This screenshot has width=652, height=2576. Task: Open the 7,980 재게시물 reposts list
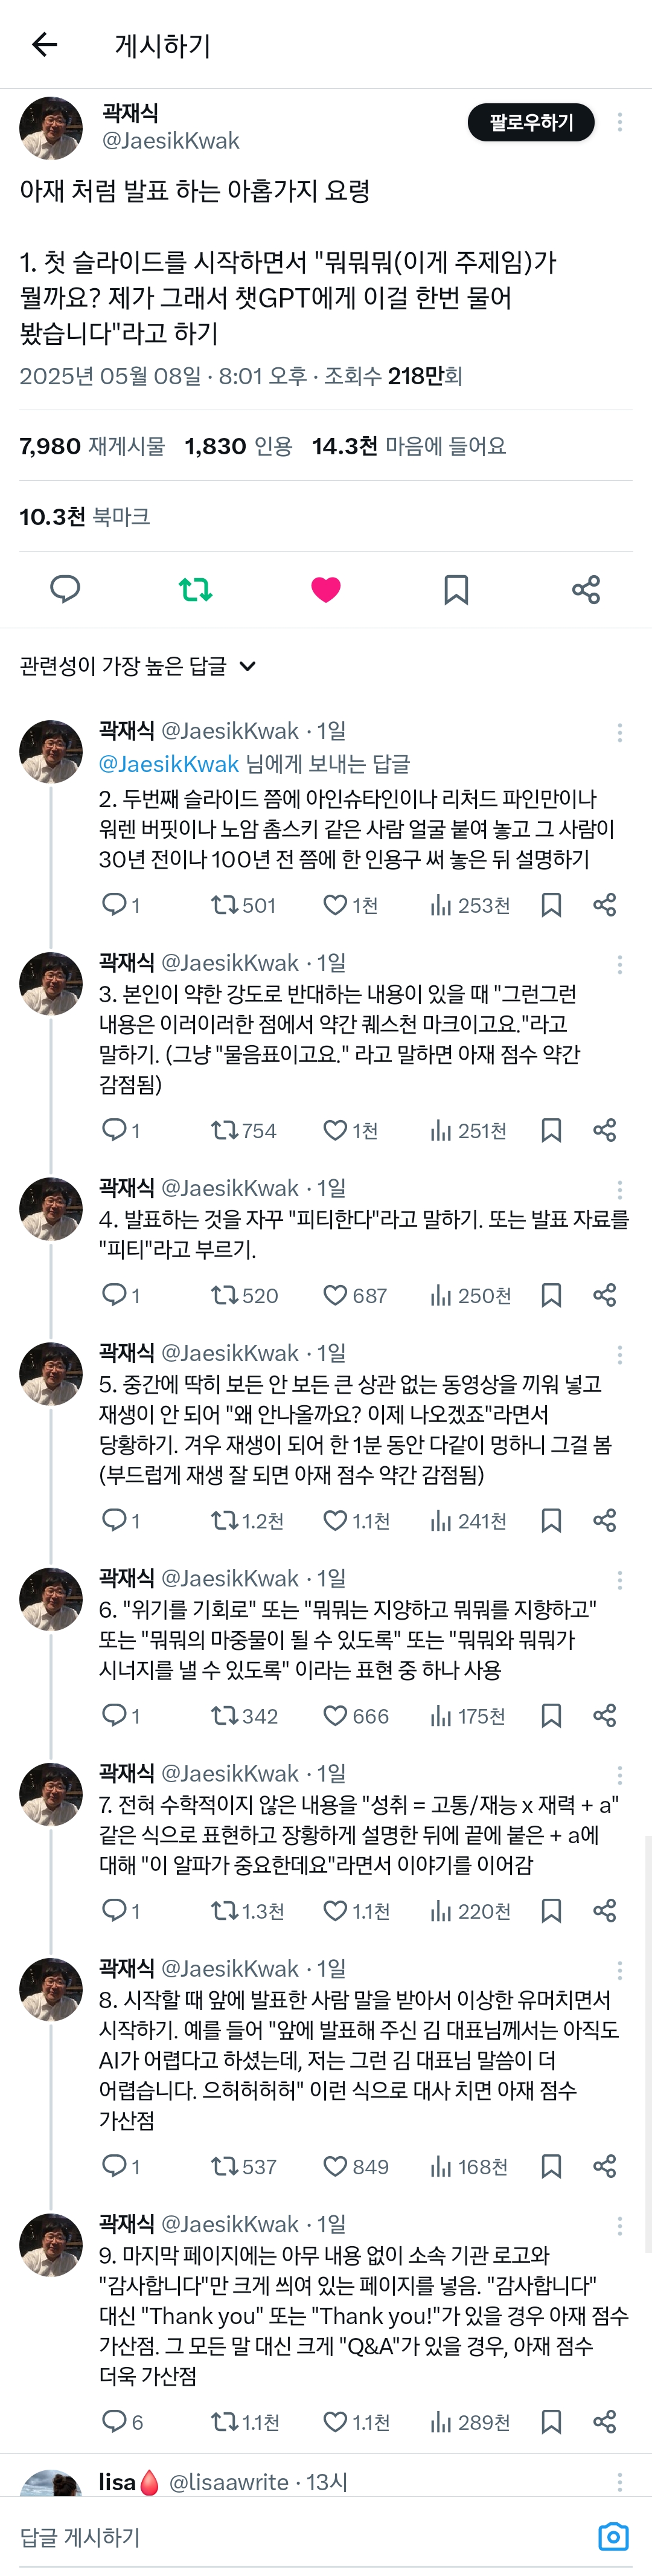point(92,446)
